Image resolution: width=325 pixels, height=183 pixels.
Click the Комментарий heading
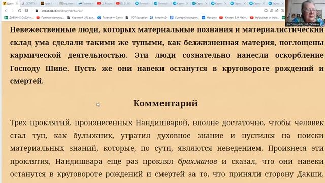click(x=165, y=103)
